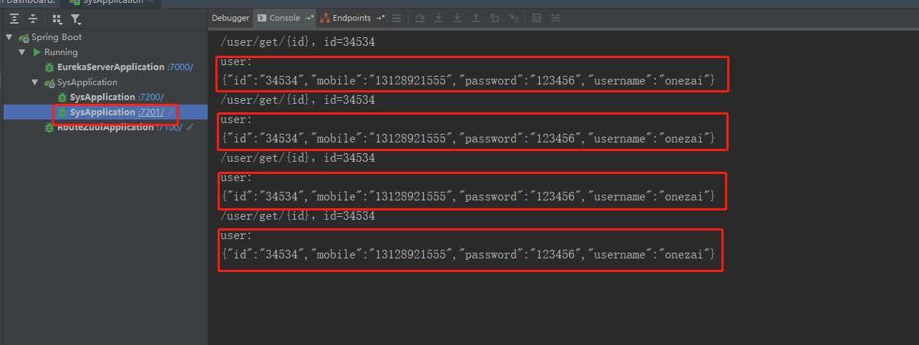919x345 pixels.
Task: Open the filter dropdown in dashboard toolbar
Action: coord(75,19)
